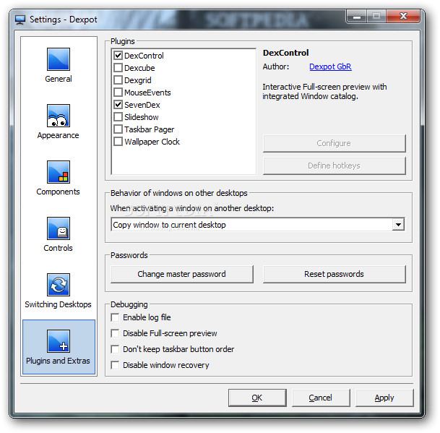
Task: Select the Slideshow plugin name in list
Action: coord(142,117)
